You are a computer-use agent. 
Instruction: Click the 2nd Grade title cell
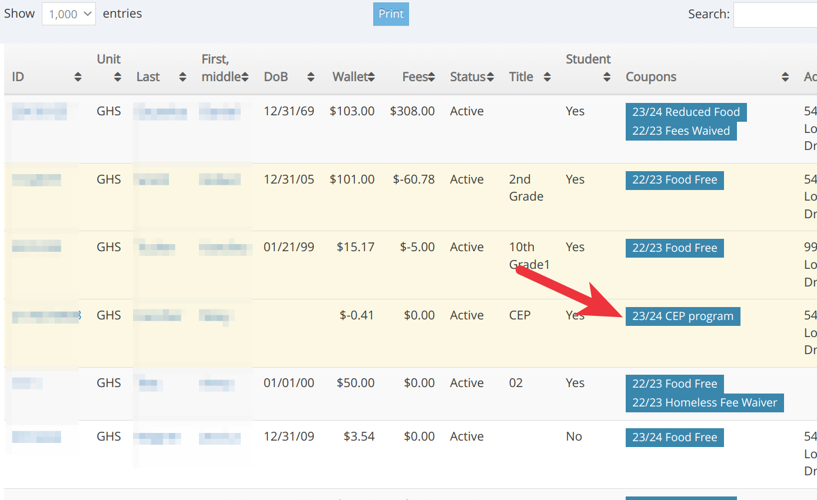click(x=526, y=188)
